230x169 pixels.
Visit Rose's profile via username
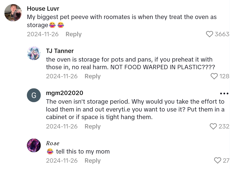52,143
